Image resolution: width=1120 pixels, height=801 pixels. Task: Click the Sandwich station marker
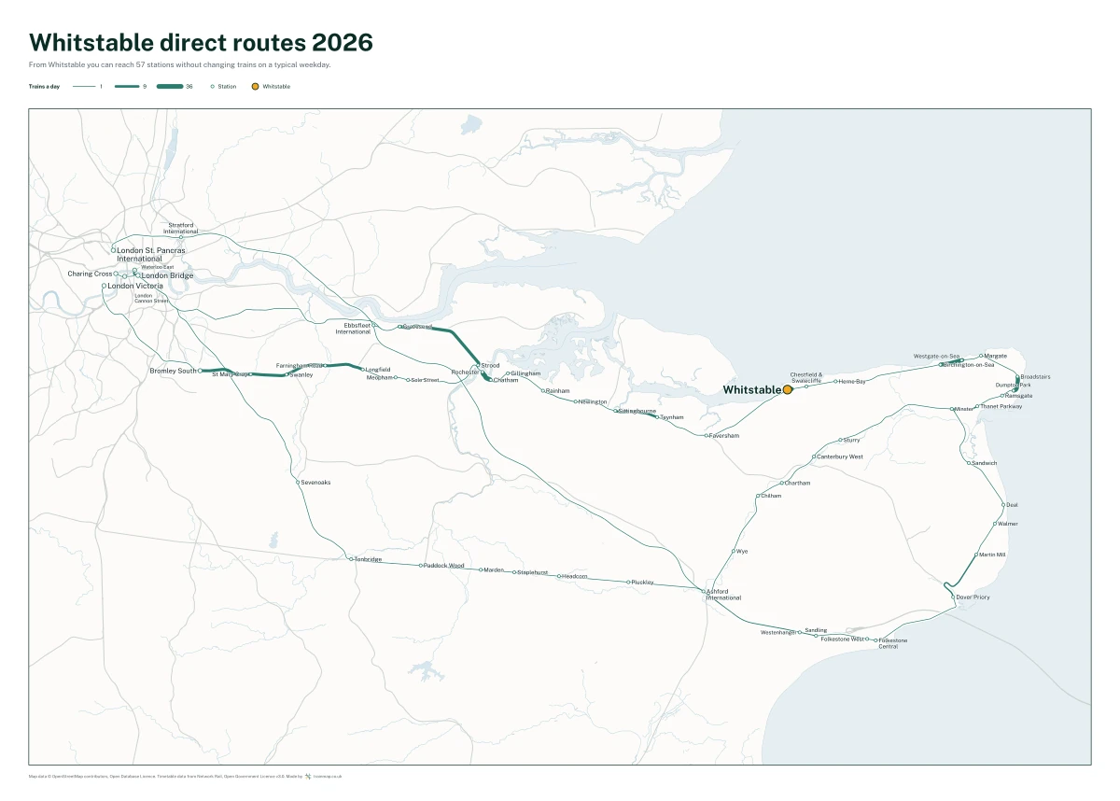[x=969, y=463]
